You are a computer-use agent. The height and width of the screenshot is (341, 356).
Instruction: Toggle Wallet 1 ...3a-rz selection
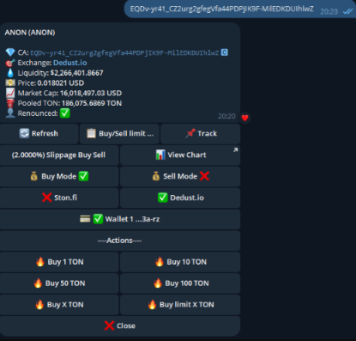click(x=120, y=219)
